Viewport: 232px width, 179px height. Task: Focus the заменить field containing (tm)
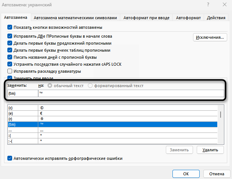click(23, 93)
